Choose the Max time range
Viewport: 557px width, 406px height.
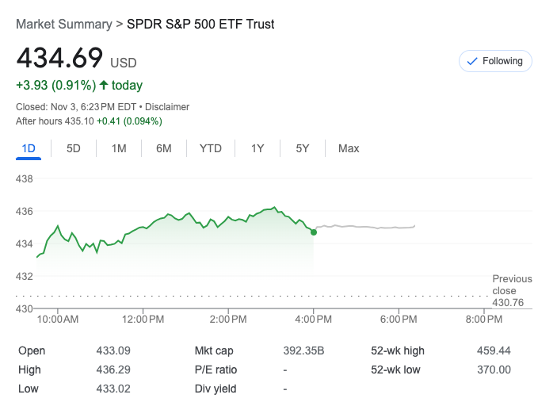[x=349, y=148]
